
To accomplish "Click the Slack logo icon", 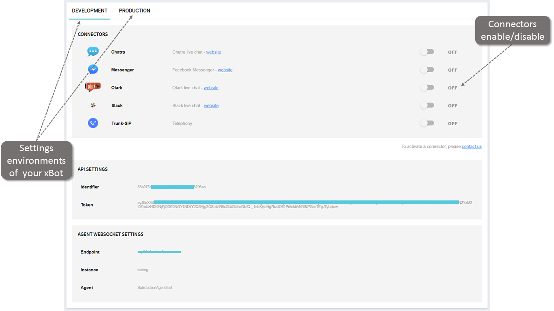I will click(93, 105).
